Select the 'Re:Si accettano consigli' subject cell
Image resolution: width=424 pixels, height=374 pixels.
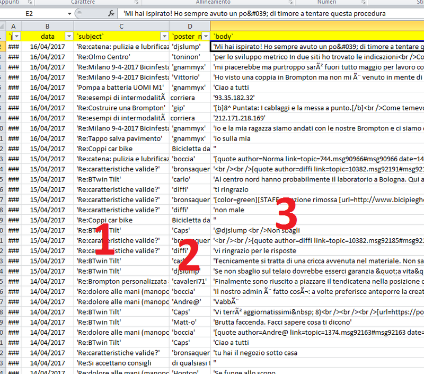[x=121, y=363]
